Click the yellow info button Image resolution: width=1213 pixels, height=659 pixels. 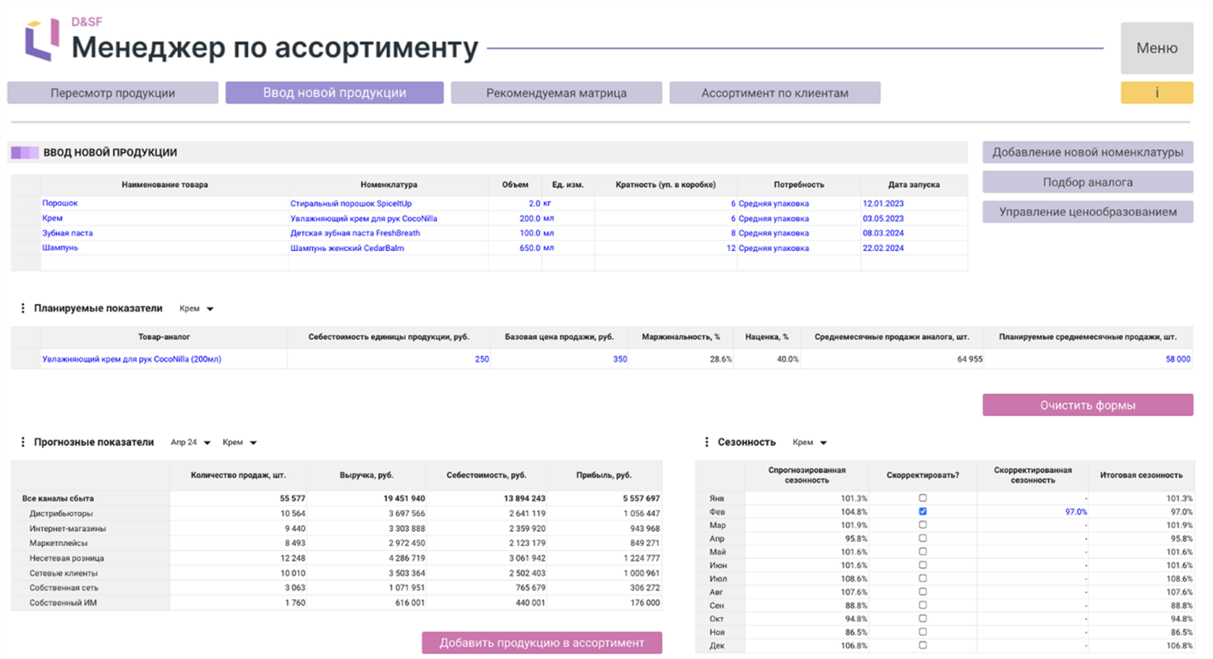pos(1156,93)
